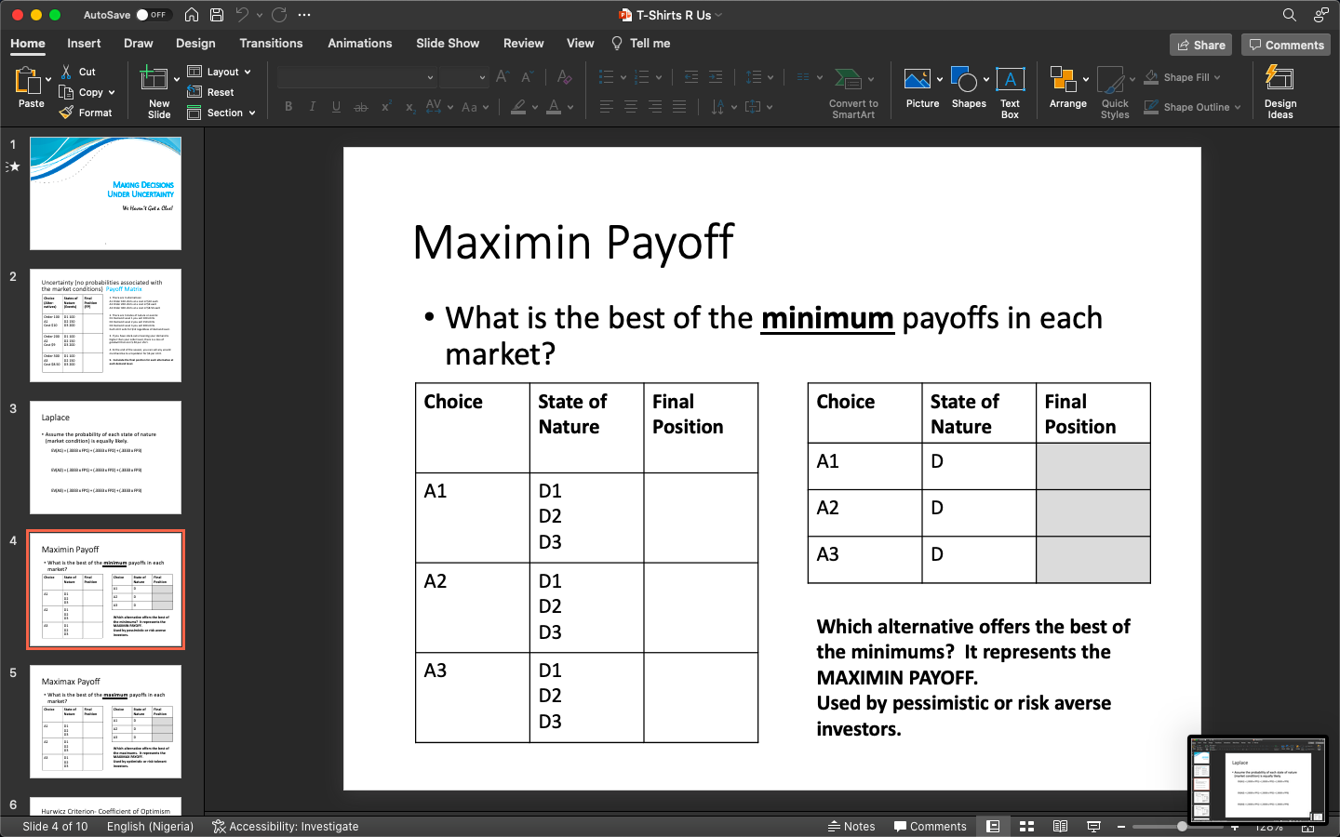Click the Comments button in ribbon

[x=1286, y=45]
